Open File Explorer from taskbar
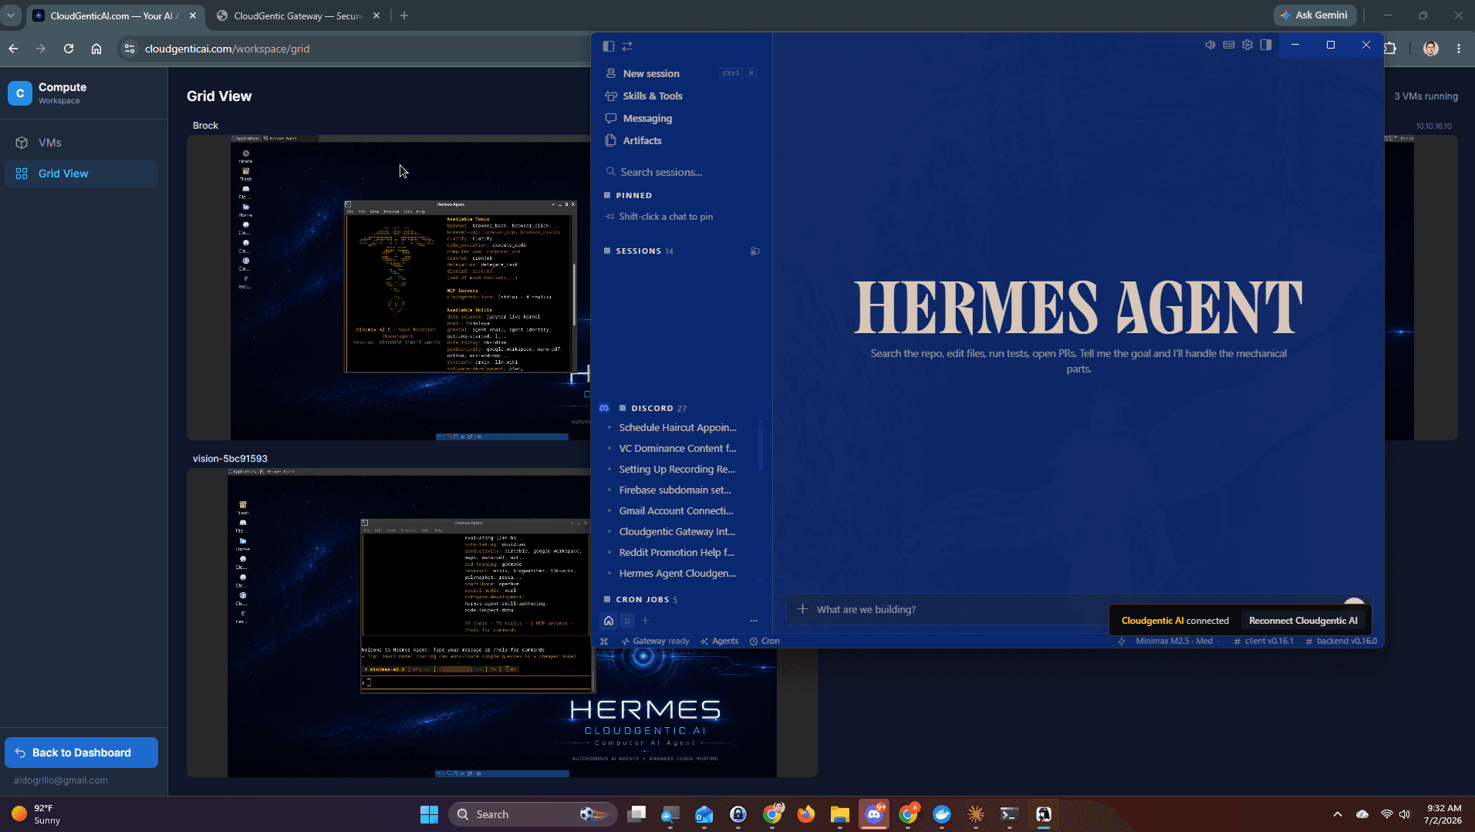 [x=840, y=814]
